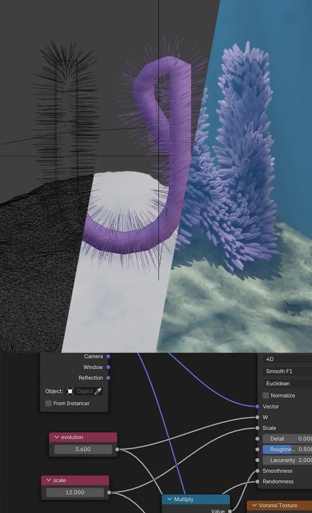Collapse the evolution node
The width and height of the screenshot is (312, 513).
pos(56,437)
